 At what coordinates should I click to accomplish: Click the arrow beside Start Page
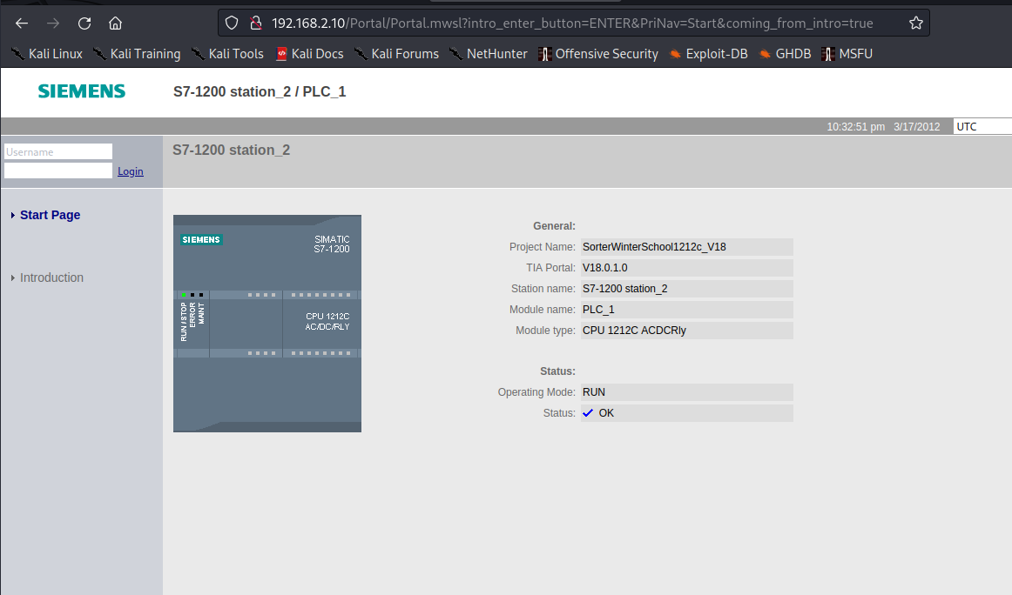pos(13,216)
